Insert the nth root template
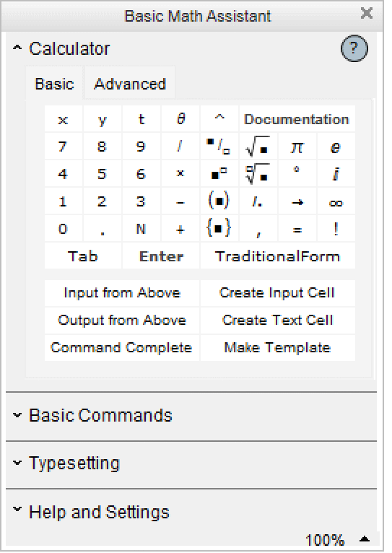 (258, 174)
